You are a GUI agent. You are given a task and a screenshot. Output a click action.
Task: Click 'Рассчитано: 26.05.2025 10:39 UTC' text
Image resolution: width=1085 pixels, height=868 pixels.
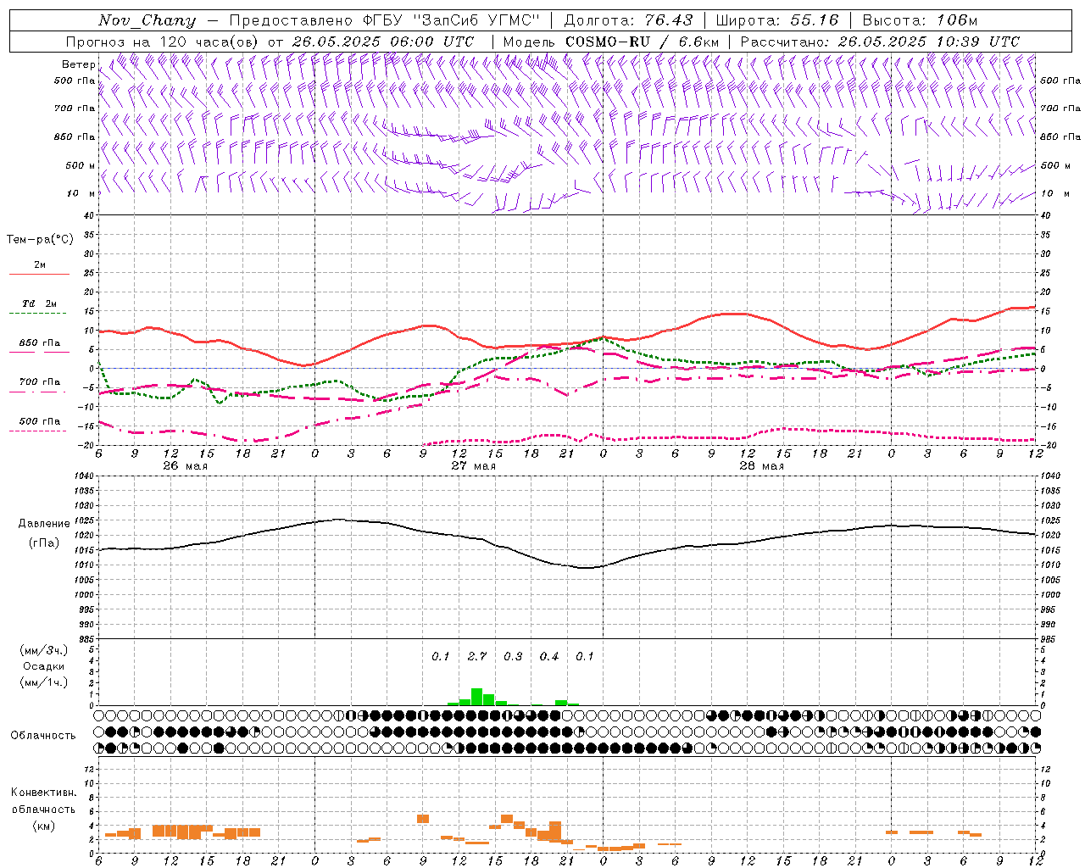(x=880, y=42)
